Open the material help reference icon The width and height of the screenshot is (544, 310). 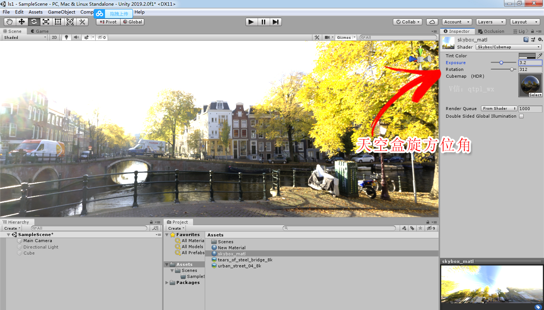[526, 40]
